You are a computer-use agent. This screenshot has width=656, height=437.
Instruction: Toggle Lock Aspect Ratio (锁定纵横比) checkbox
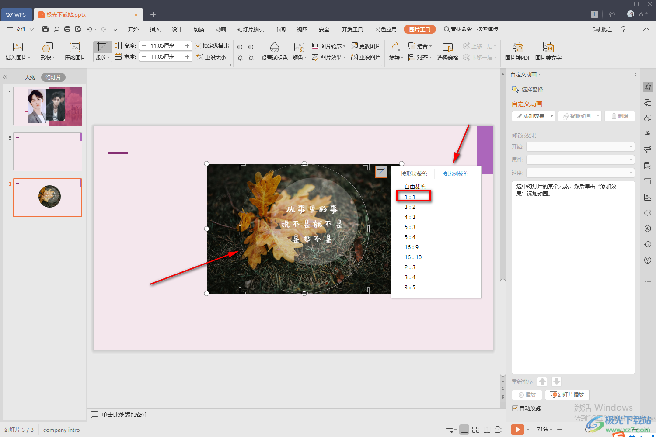198,46
